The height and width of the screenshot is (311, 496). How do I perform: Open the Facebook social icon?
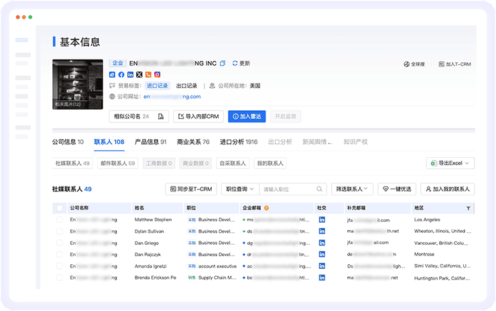[121, 74]
